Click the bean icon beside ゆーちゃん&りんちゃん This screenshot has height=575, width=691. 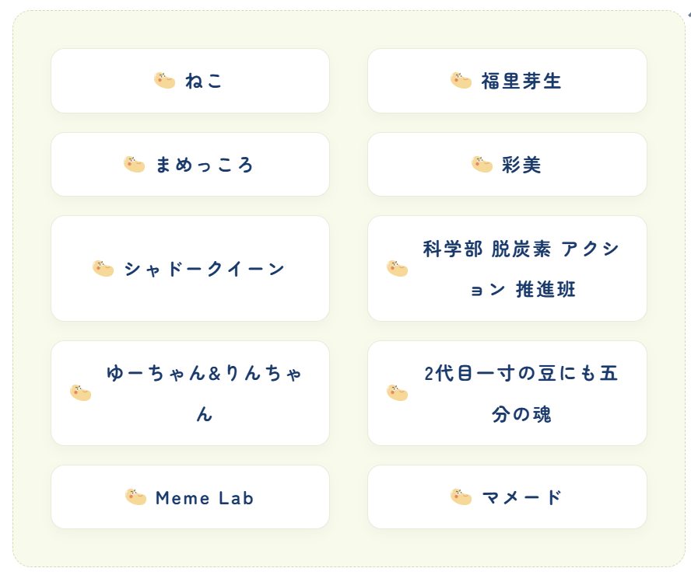(80, 393)
